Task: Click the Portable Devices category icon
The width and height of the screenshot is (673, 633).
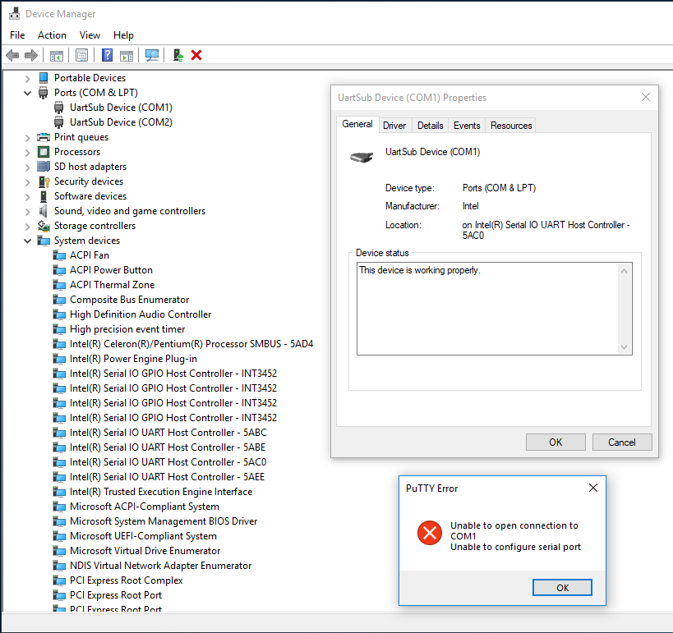Action: pos(44,78)
